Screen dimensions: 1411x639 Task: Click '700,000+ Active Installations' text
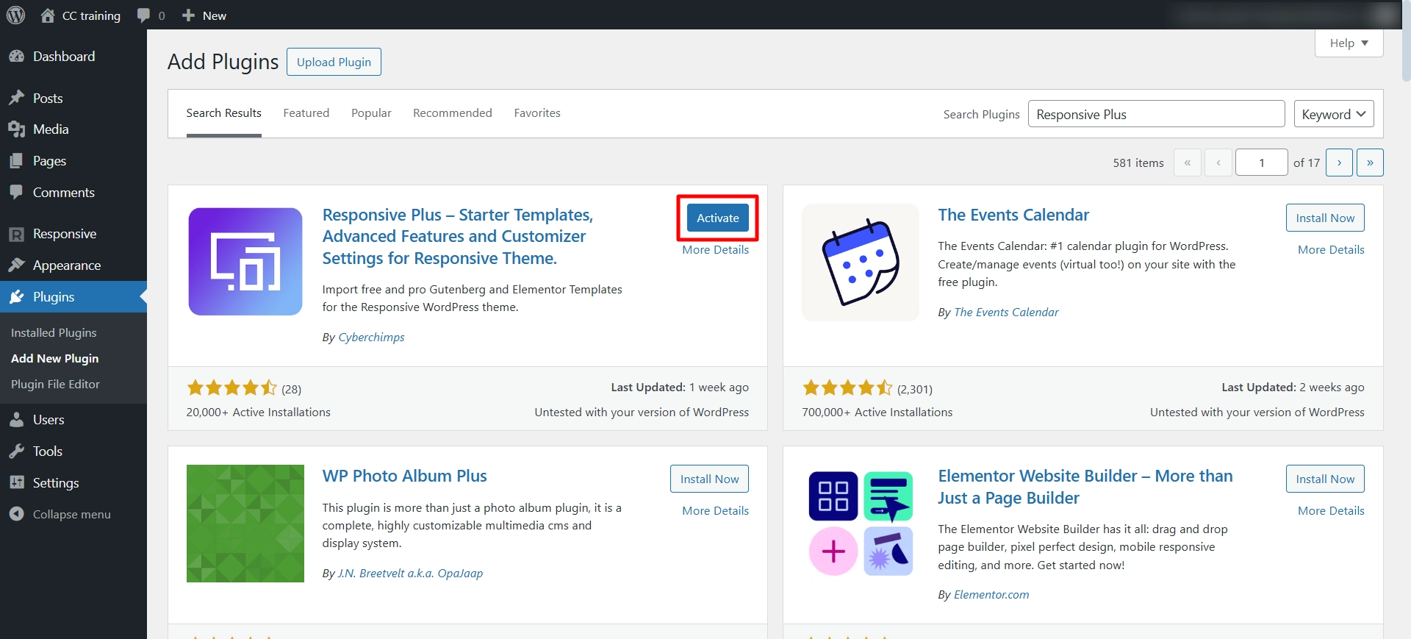(x=877, y=413)
